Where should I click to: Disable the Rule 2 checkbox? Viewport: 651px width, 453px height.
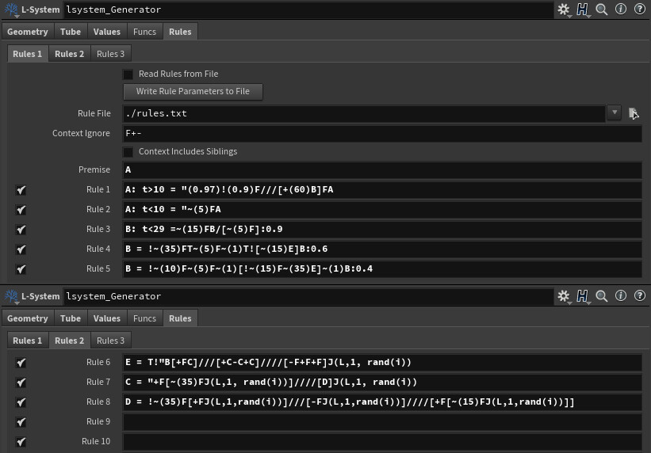[x=21, y=210]
